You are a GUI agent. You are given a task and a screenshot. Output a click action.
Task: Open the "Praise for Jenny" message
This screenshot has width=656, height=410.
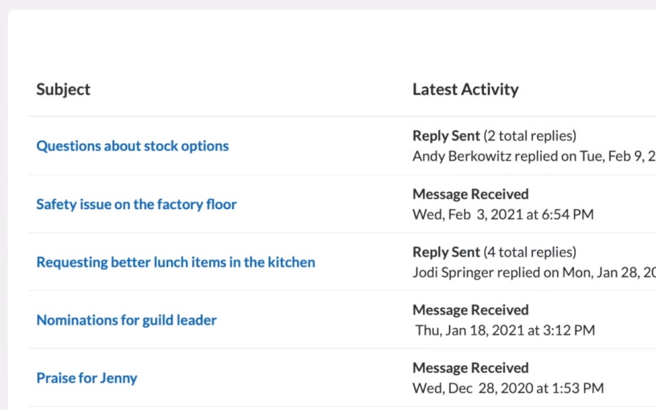click(x=87, y=379)
